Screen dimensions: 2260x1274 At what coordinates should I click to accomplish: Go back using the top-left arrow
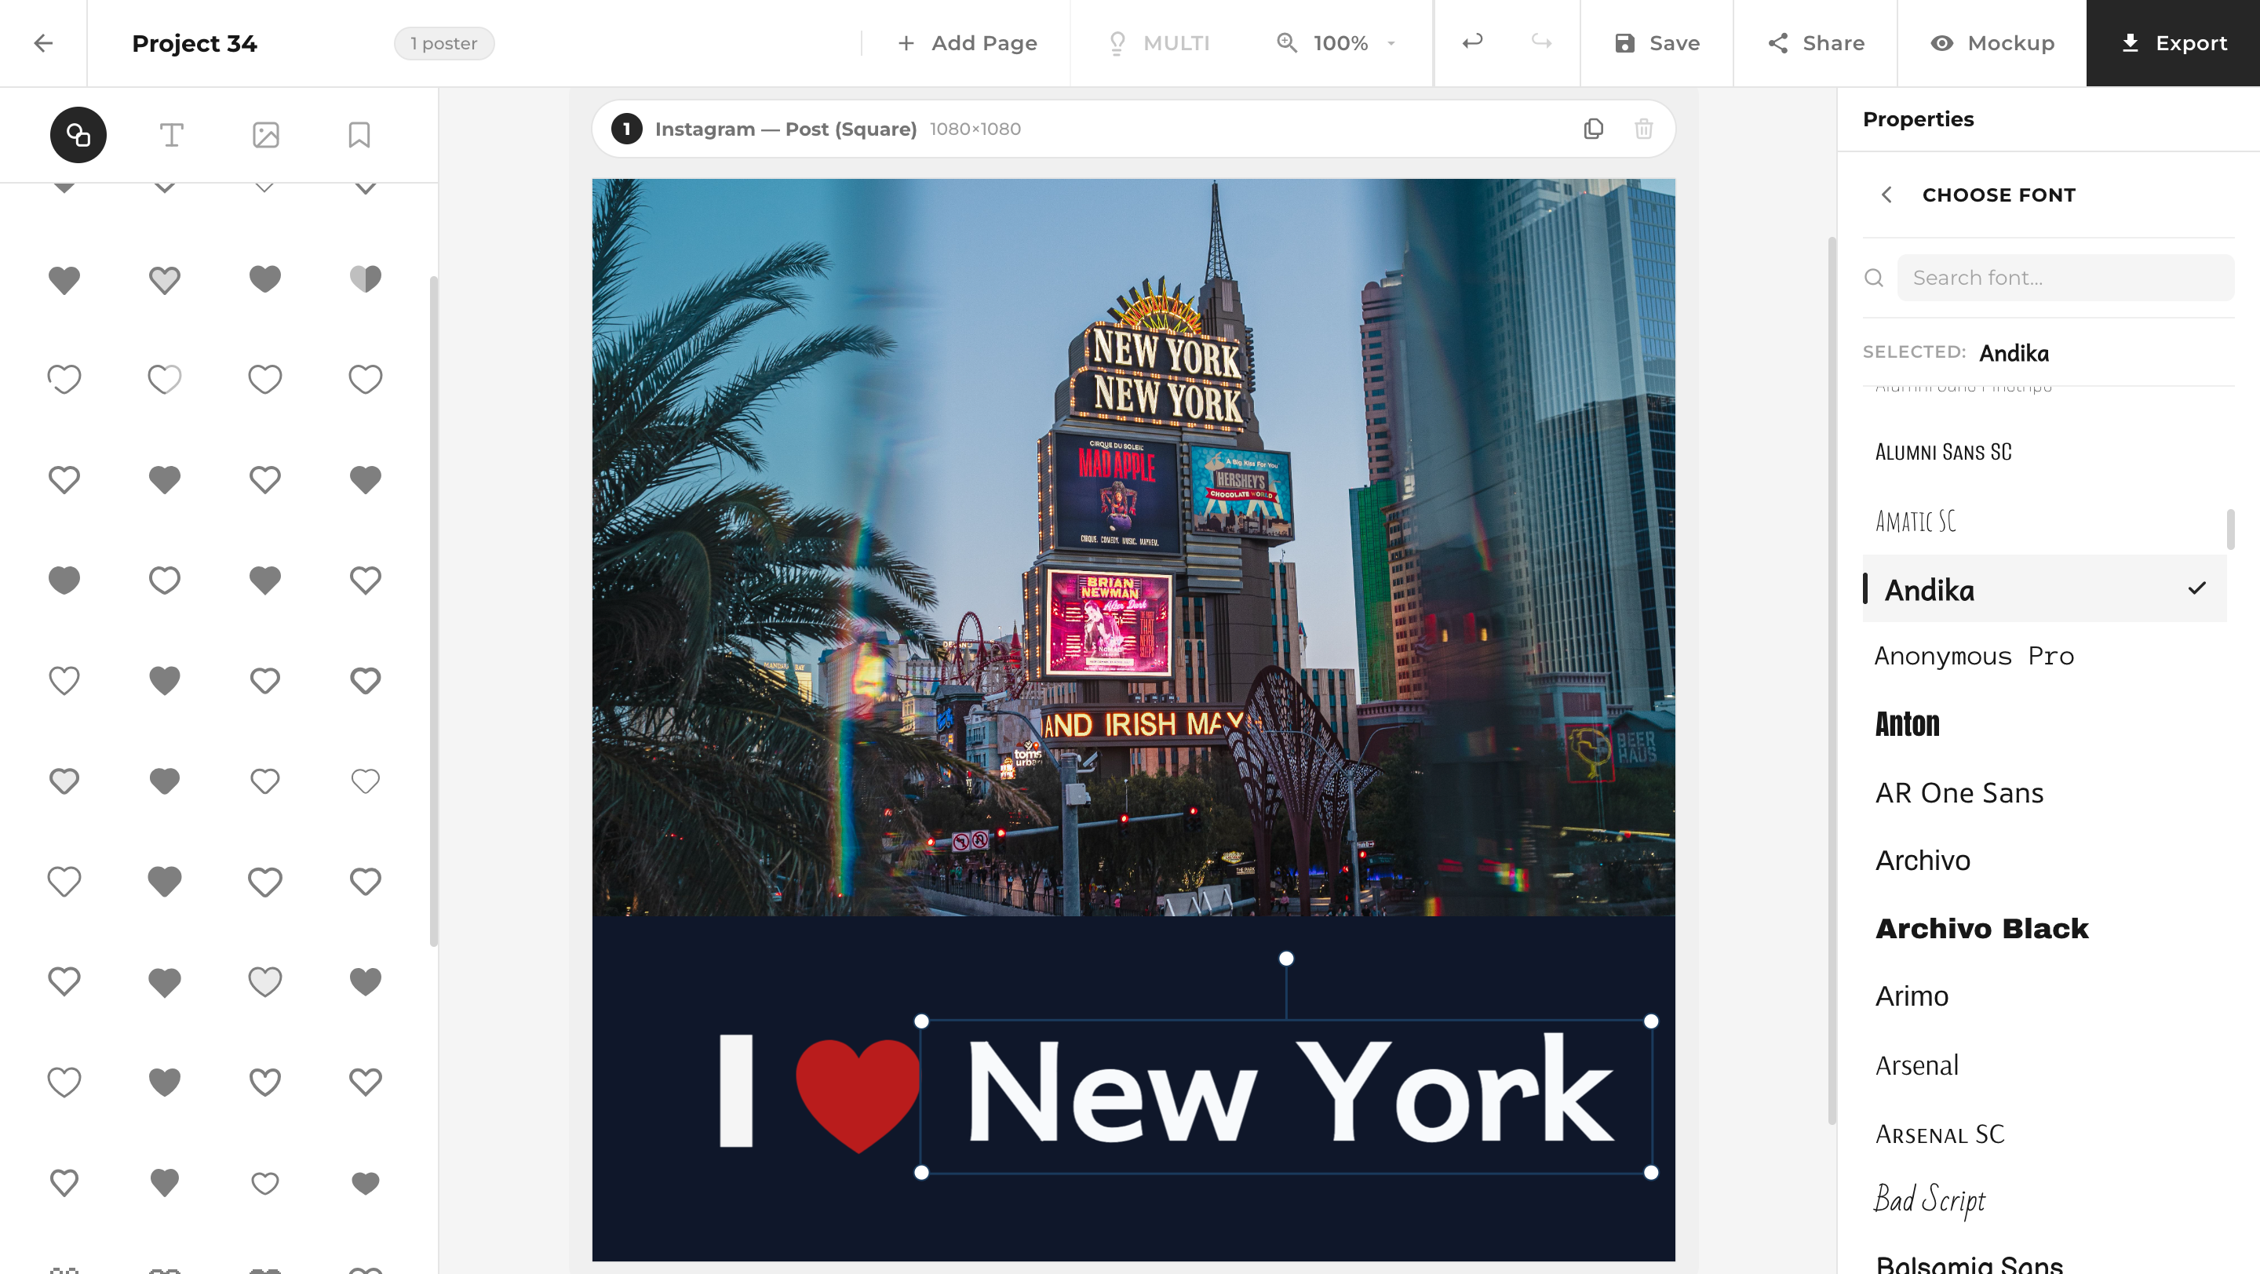pos(43,43)
